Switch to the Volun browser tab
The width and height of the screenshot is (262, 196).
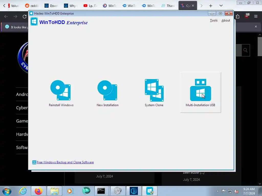pos(13,6)
